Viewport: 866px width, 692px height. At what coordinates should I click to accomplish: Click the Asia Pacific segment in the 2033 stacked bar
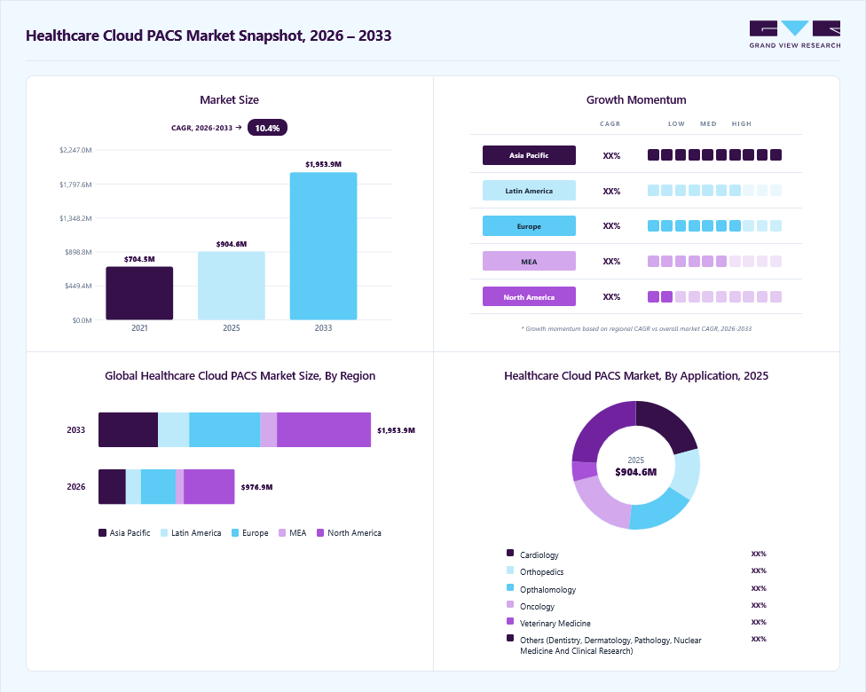tap(128, 429)
